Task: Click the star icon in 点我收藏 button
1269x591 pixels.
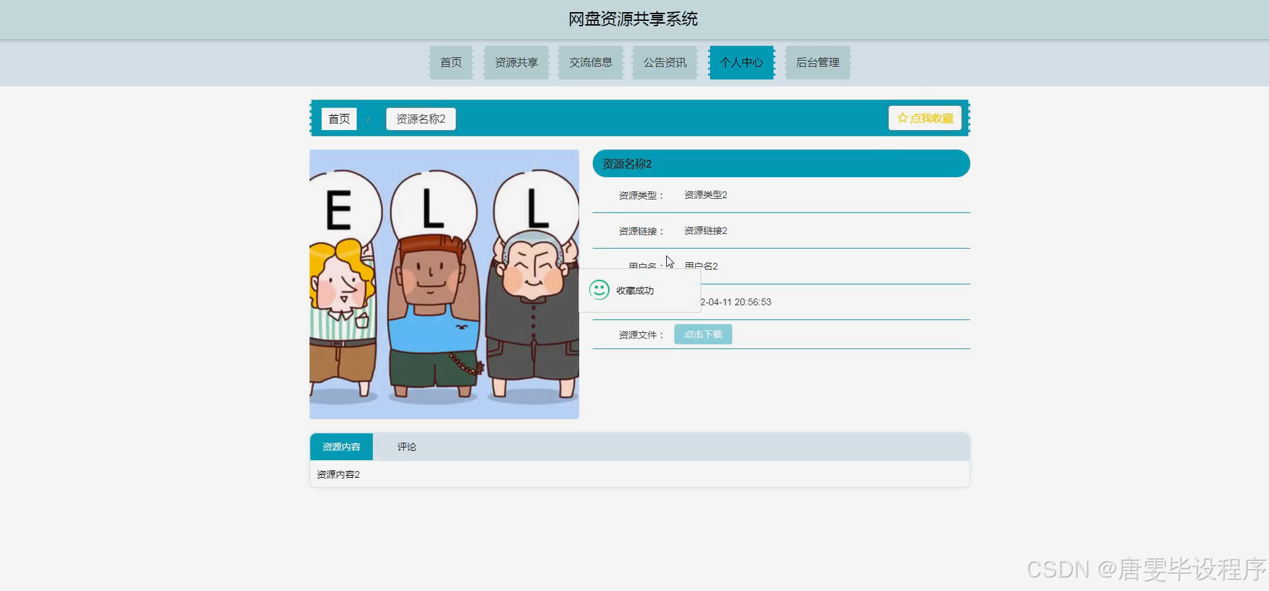Action: tap(902, 118)
